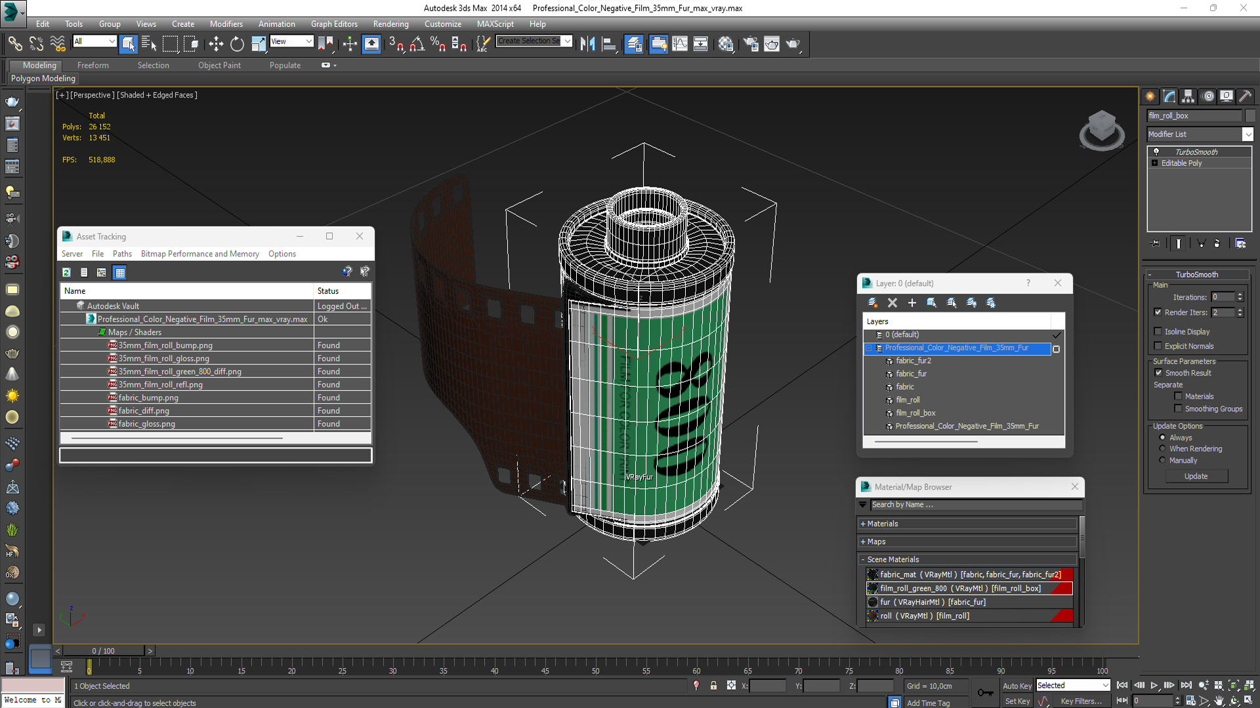Click the Select and Link chain icon
Image resolution: width=1260 pixels, height=708 pixels.
[15, 44]
